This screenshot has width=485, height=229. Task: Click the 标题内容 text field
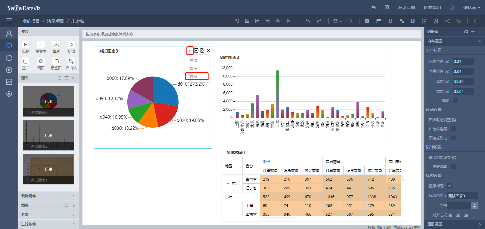click(x=463, y=196)
